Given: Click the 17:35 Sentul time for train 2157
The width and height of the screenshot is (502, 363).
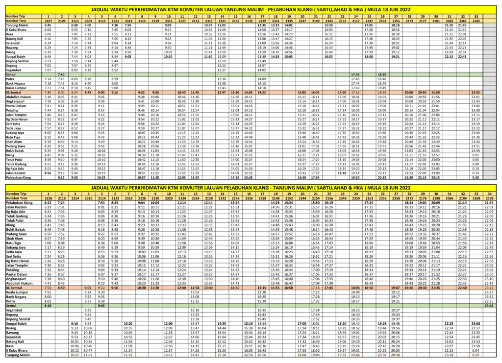Looking at the screenshot, I should [x=355, y=74].
